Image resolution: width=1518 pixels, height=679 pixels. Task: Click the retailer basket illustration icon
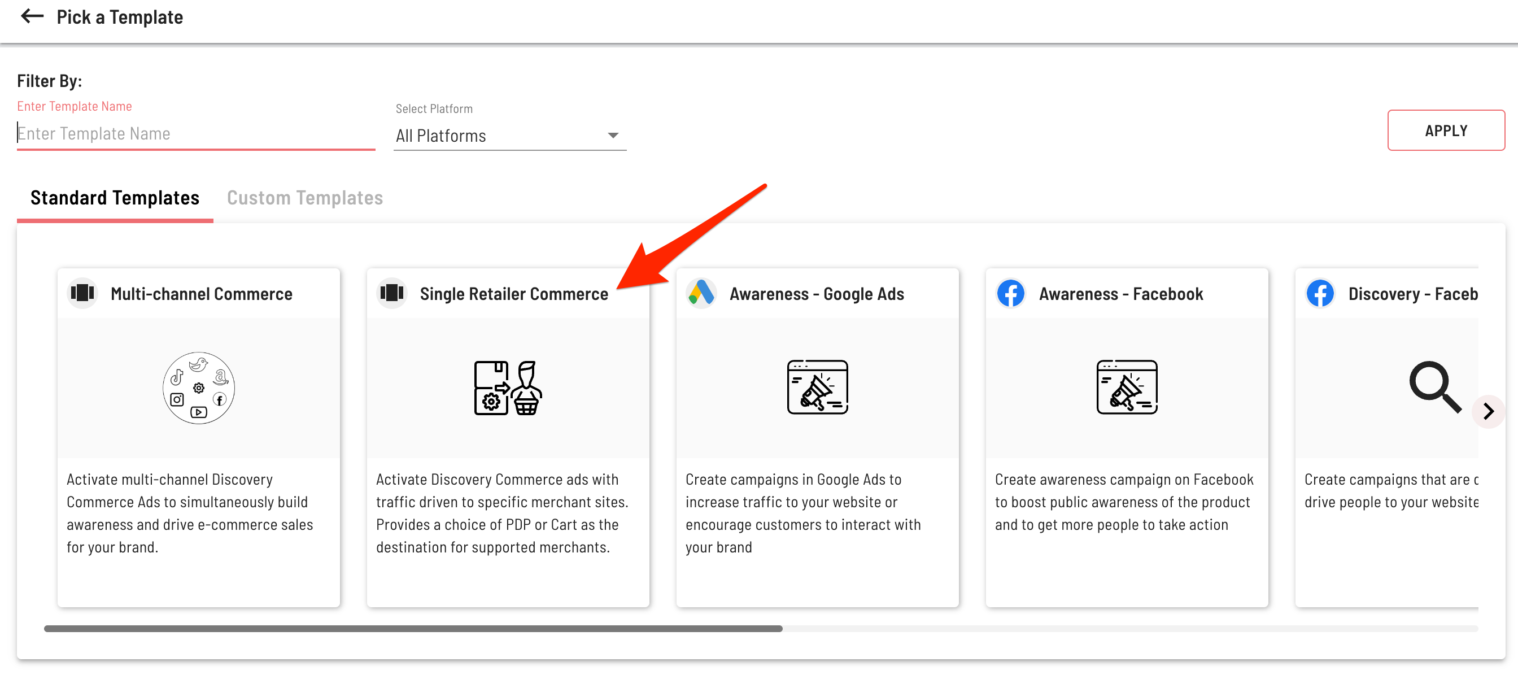pos(507,388)
